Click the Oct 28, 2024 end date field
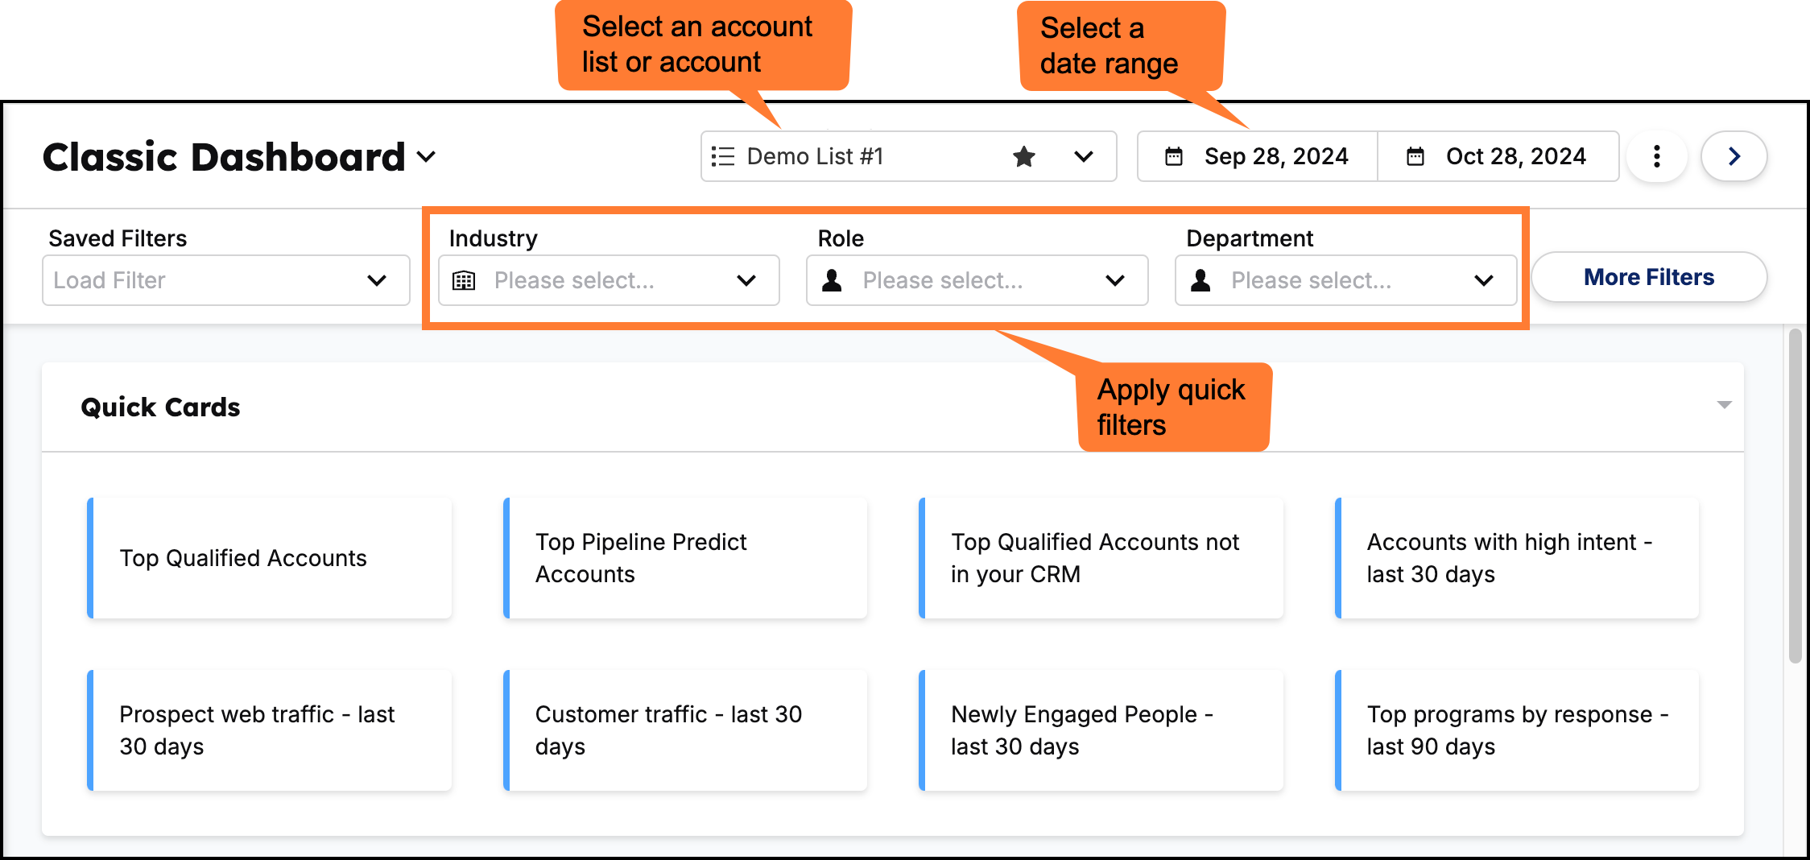Screen dimensions: 1810x860 pyautogui.click(x=1515, y=156)
